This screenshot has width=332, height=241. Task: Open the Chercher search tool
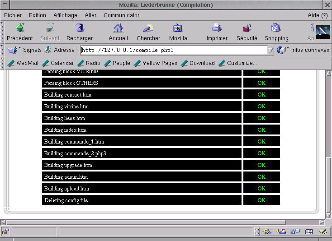[x=148, y=32]
